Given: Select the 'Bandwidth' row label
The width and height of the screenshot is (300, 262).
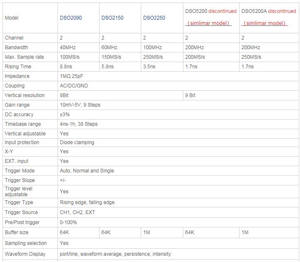Looking at the screenshot, I should point(16,47).
